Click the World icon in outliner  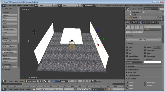pos(131,15)
